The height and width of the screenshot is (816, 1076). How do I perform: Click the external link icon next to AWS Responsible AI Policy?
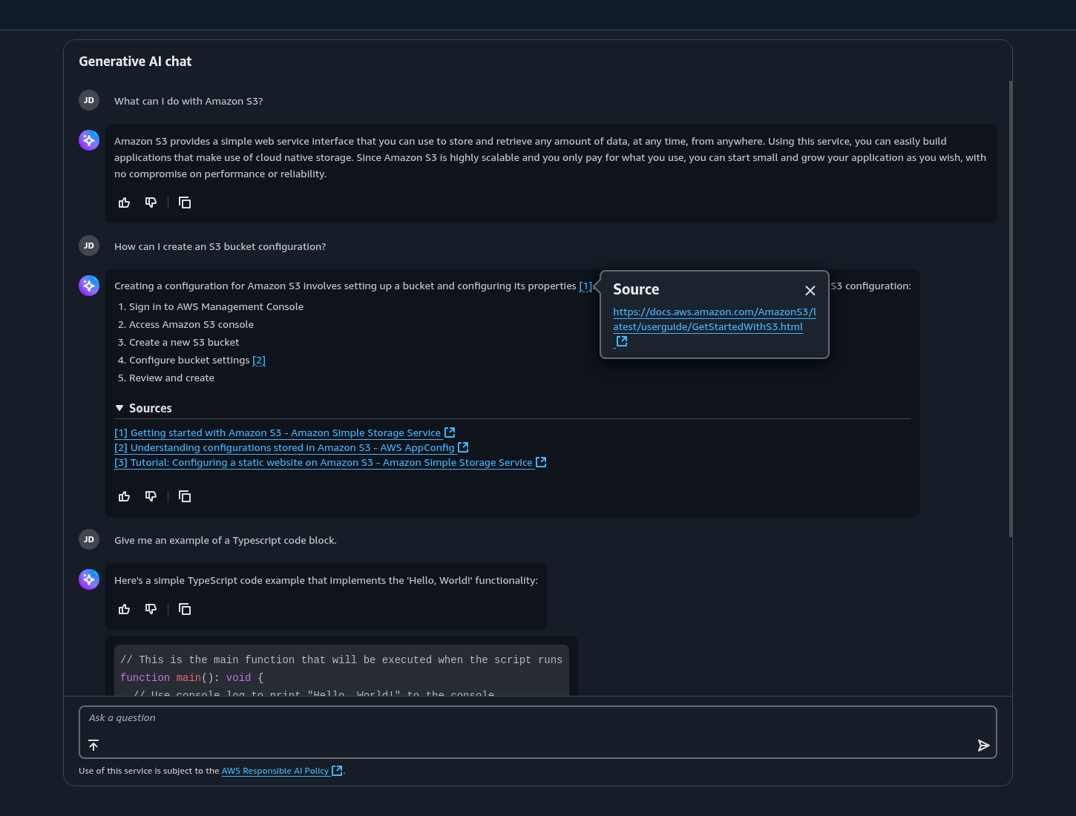[337, 770]
